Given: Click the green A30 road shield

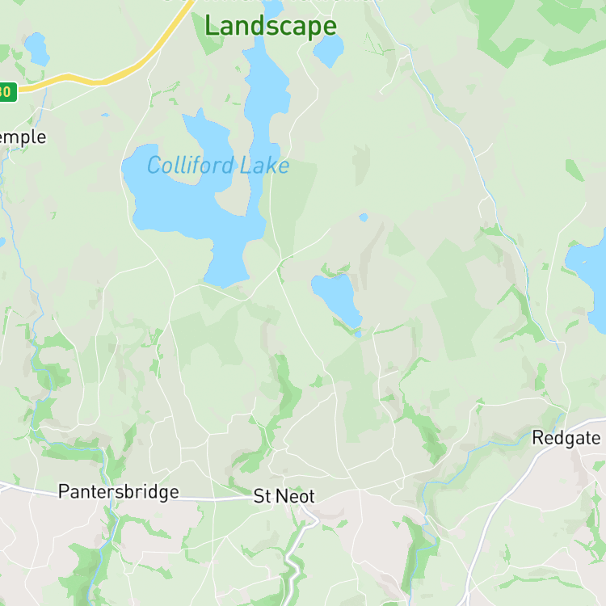Looking at the screenshot, I should pyautogui.click(x=8, y=92).
